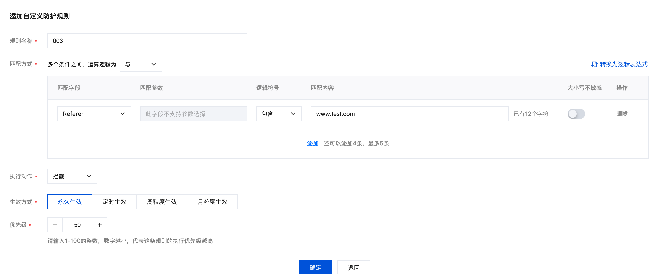Click 转换为逻辑表达式 link
The height and width of the screenshot is (274, 661).
tap(623, 64)
